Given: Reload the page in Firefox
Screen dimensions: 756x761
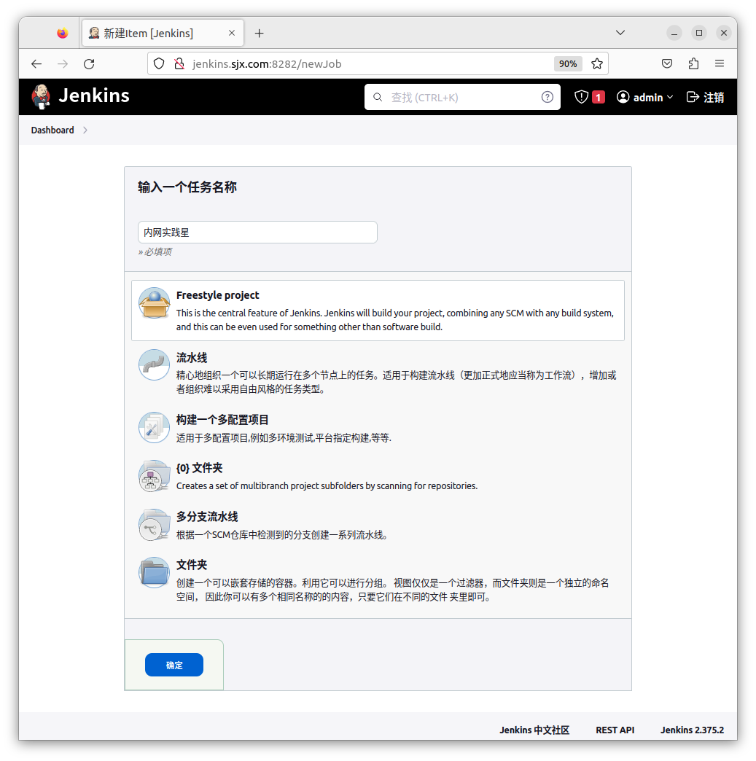Looking at the screenshot, I should tap(89, 63).
